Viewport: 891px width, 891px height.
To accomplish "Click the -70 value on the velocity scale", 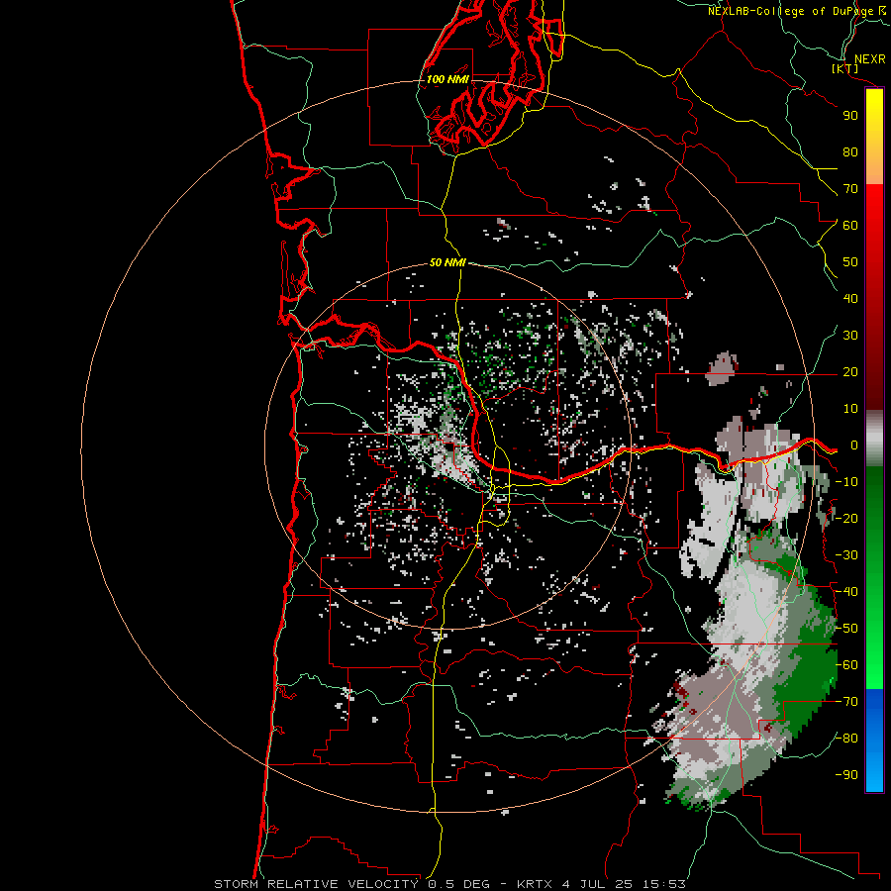I will tap(846, 702).
